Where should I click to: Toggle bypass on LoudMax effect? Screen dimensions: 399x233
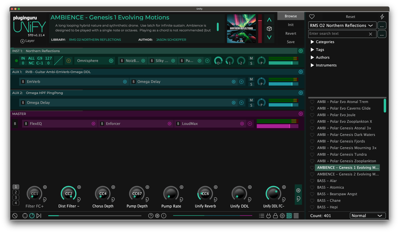click(178, 124)
